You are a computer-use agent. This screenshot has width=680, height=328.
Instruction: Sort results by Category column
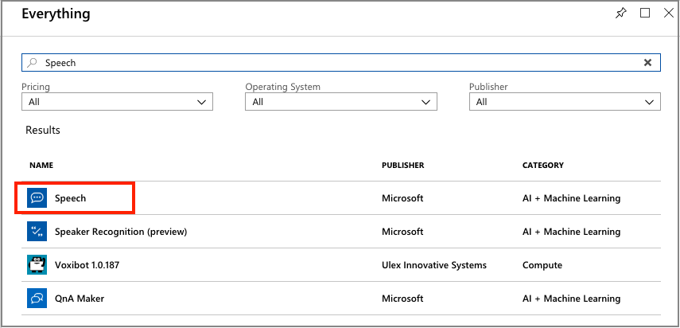coord(542,166)
